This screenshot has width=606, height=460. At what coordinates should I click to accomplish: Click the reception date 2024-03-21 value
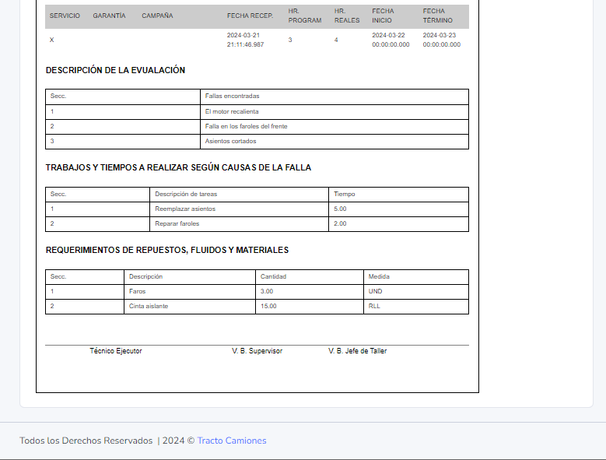(245, 40)
